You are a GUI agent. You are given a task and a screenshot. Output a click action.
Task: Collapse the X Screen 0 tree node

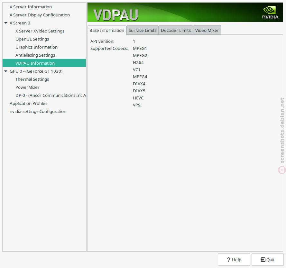6,23
